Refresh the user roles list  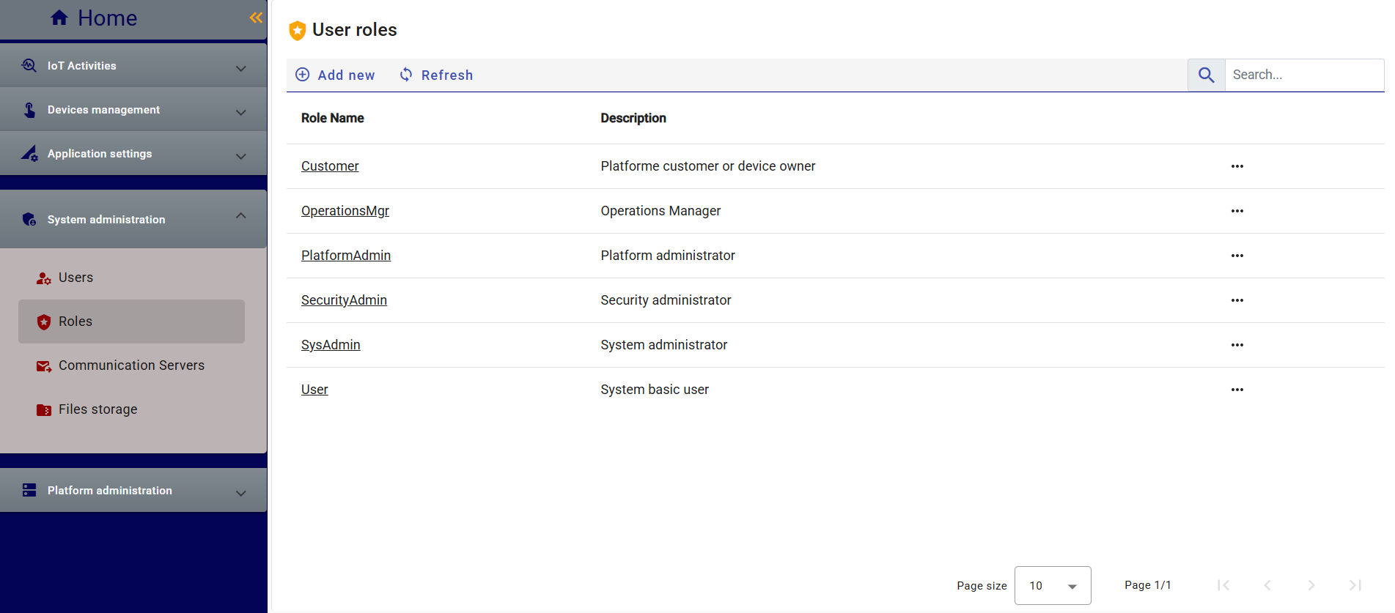click(x=436, y=75)
